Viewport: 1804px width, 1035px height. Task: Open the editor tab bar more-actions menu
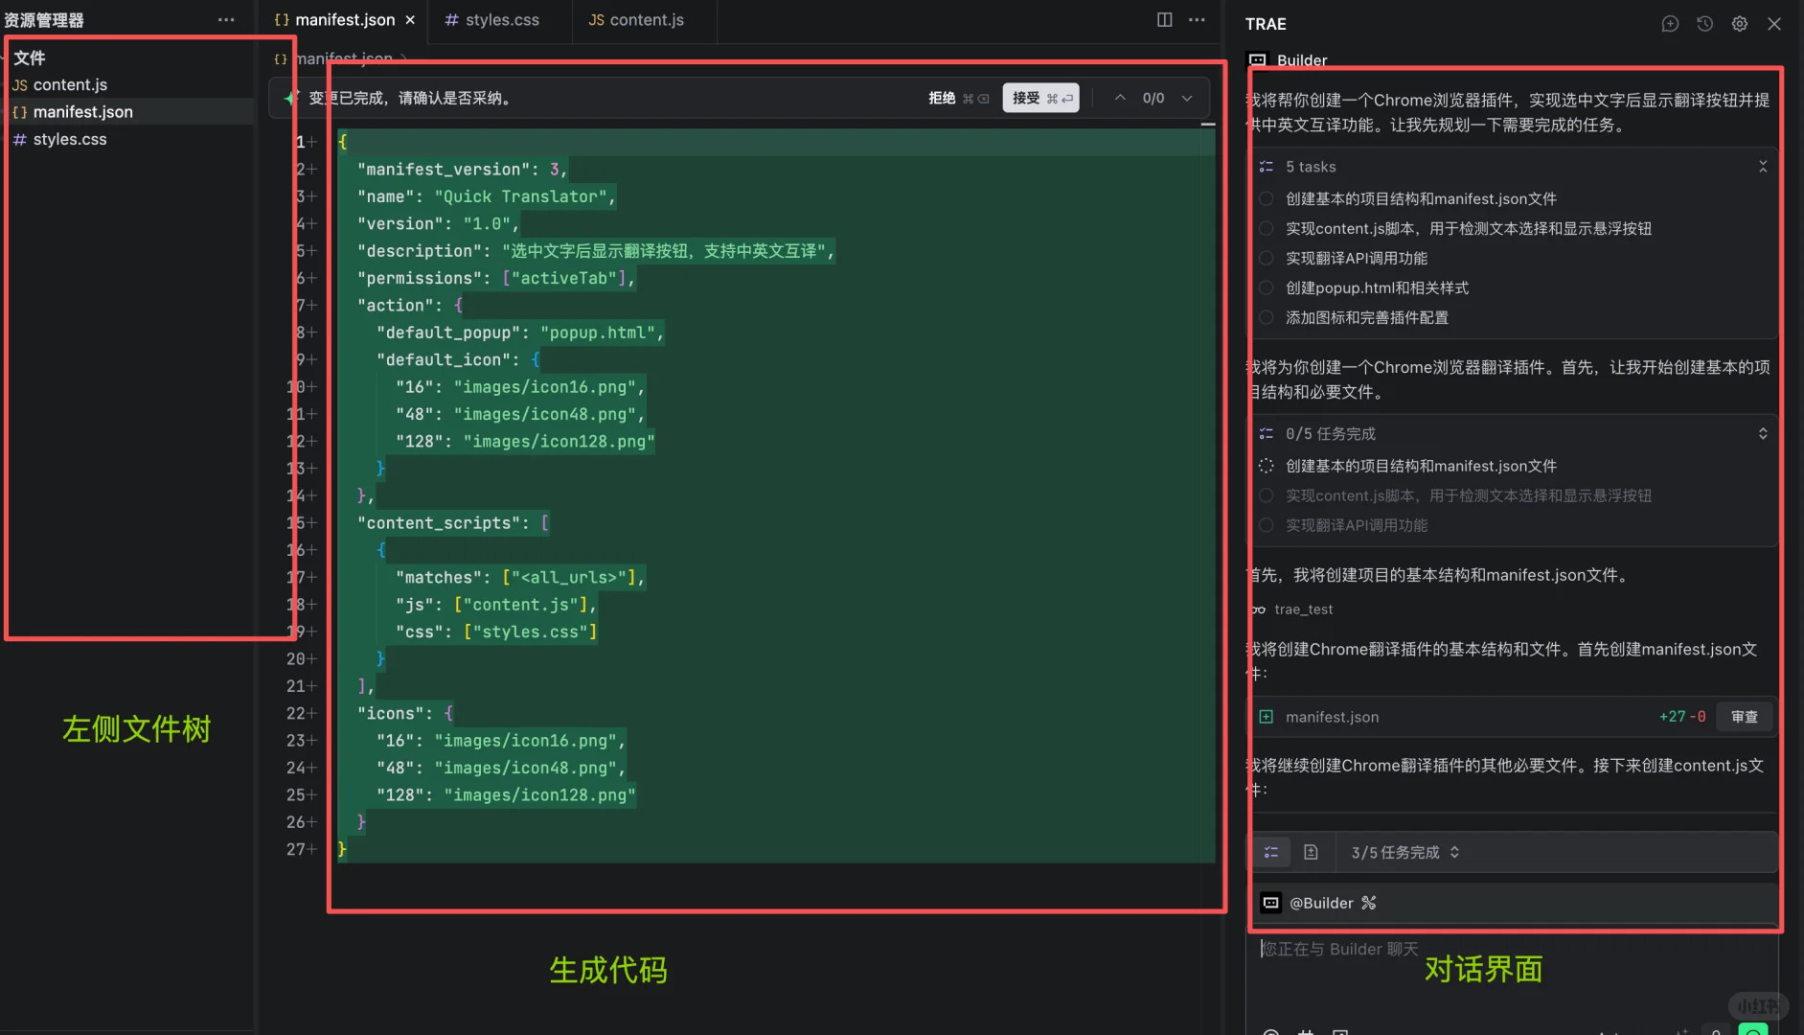1197,19
